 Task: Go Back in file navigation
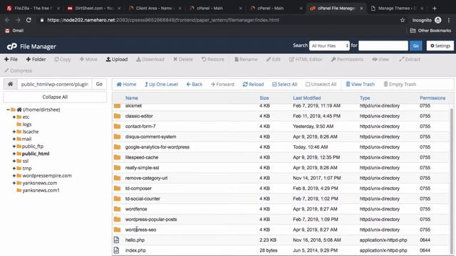195,84
